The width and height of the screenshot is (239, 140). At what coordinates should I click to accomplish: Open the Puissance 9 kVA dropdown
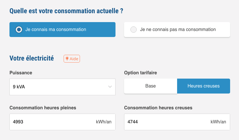(62, 87)
